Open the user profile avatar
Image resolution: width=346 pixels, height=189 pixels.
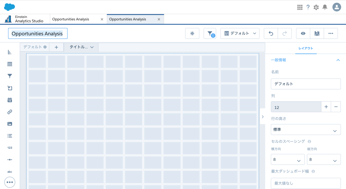coord(337,7)
